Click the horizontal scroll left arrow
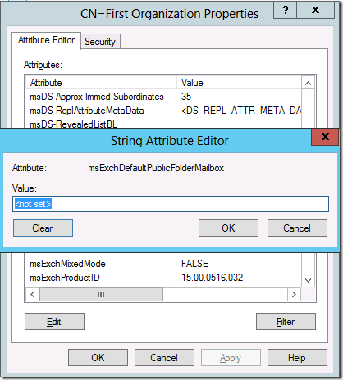 pos(33,294)
